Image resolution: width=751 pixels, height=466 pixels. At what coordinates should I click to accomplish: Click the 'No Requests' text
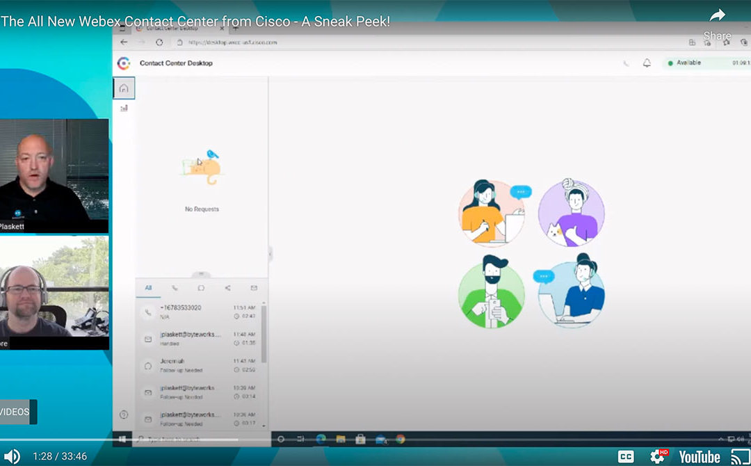(x=202, y=209)
